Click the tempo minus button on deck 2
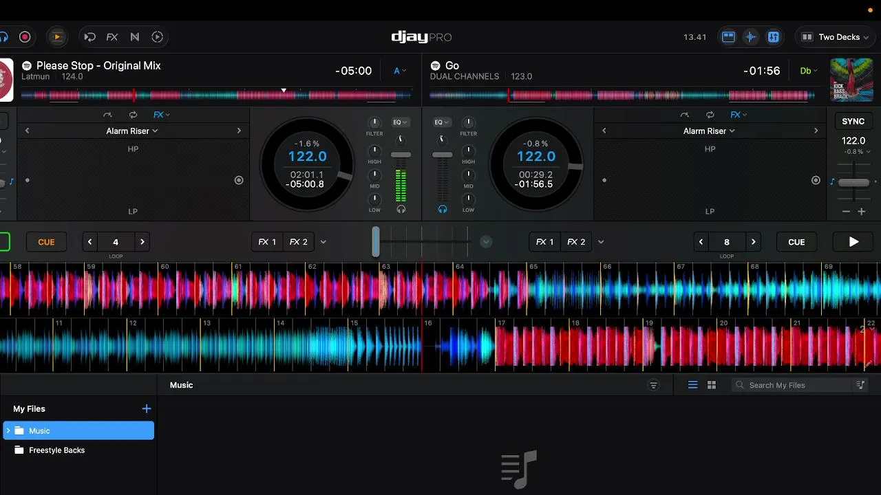 [846, 212]
